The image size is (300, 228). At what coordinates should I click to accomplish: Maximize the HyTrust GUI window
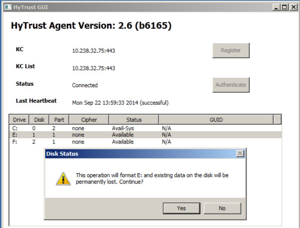pyautogui.click(x=284, y=7)
